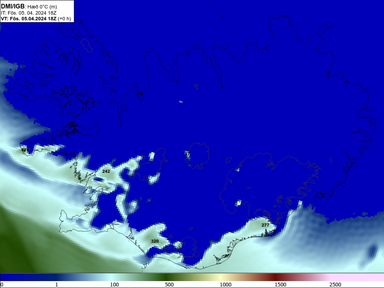
Task: Click the 100 tick on the color scale
Action: pos(114,285)
